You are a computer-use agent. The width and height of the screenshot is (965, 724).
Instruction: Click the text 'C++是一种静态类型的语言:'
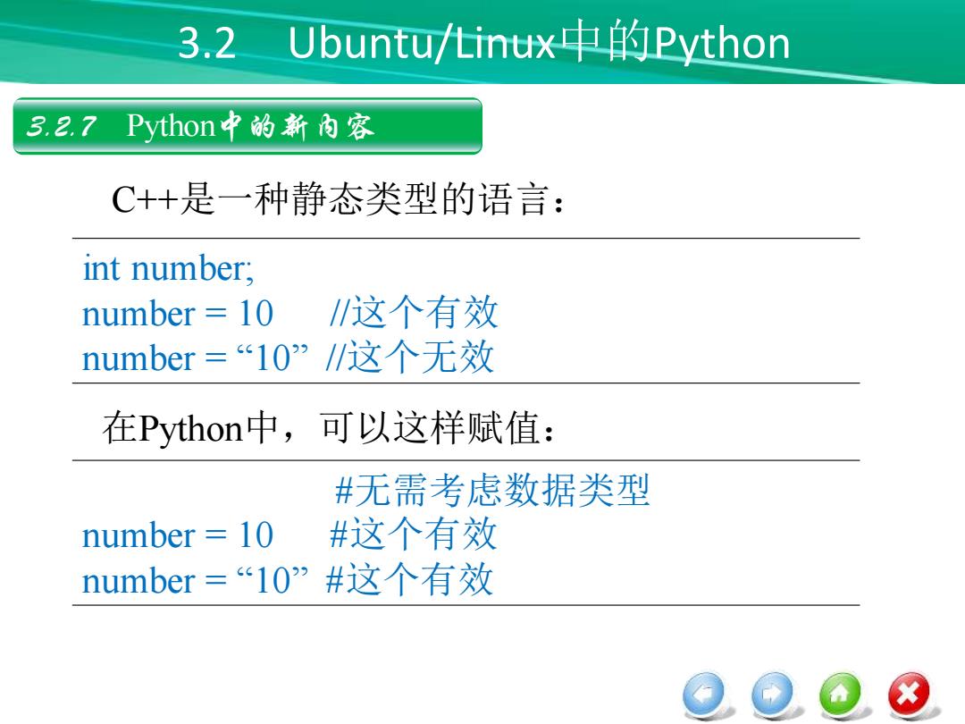(337, 198)
